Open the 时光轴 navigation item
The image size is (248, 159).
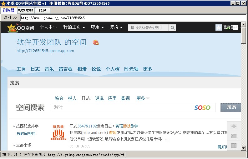tap(131, 69)
